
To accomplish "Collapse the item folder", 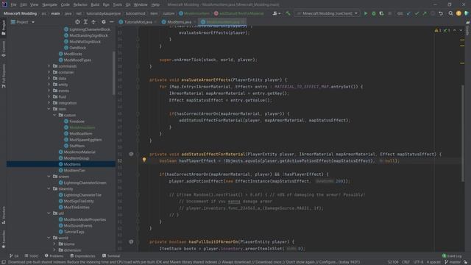I will tap(49, 109).
